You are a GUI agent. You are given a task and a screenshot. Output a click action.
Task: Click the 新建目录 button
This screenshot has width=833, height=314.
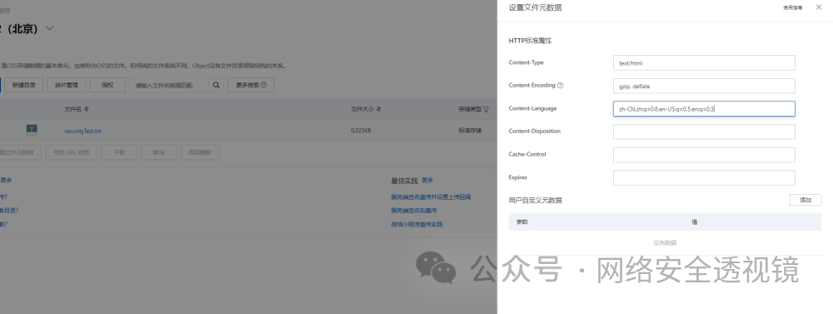click(x=24, y=85)
